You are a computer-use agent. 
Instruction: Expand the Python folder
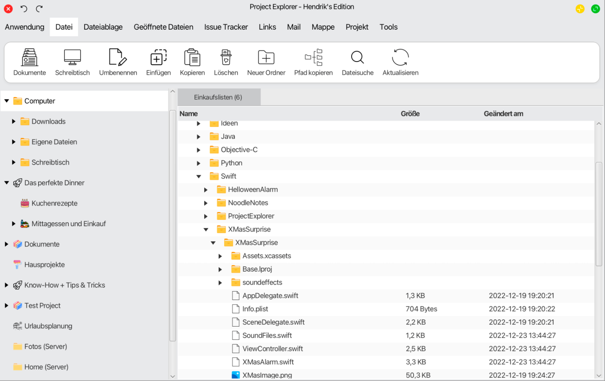[198, 163]
